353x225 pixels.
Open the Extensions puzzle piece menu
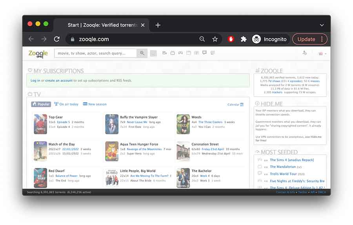coord(244,39)
